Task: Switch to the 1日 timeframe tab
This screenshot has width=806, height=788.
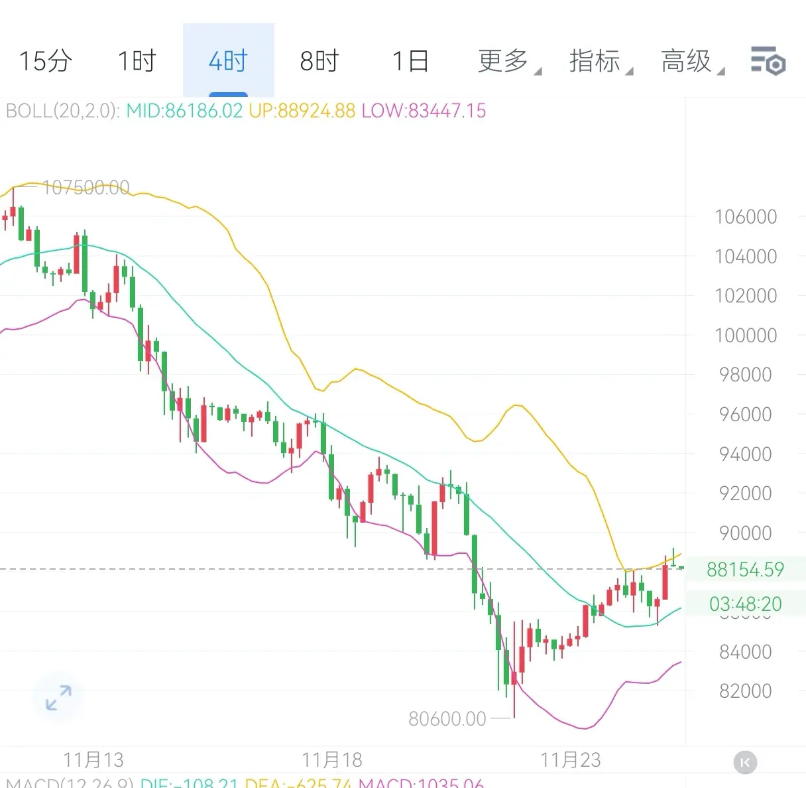Action: pyautogui.click(x=410, y=61)
